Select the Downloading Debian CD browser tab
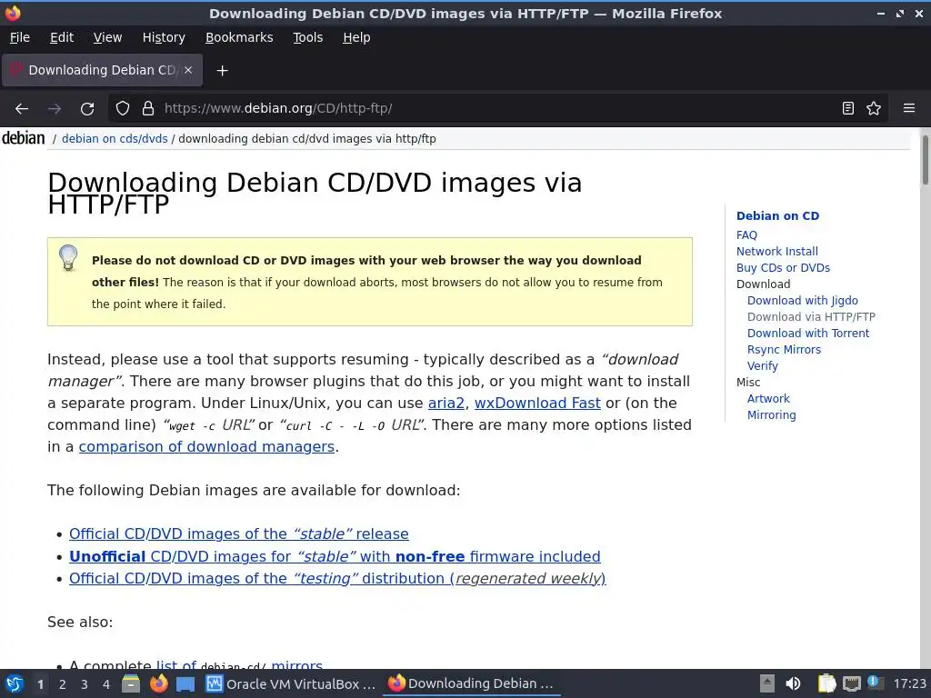This screenshot has width=931, height=698. [x=102, y=70]
